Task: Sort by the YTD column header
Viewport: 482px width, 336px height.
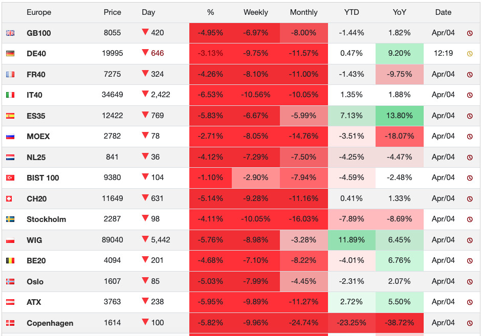Action: click(x=352, y=12)
